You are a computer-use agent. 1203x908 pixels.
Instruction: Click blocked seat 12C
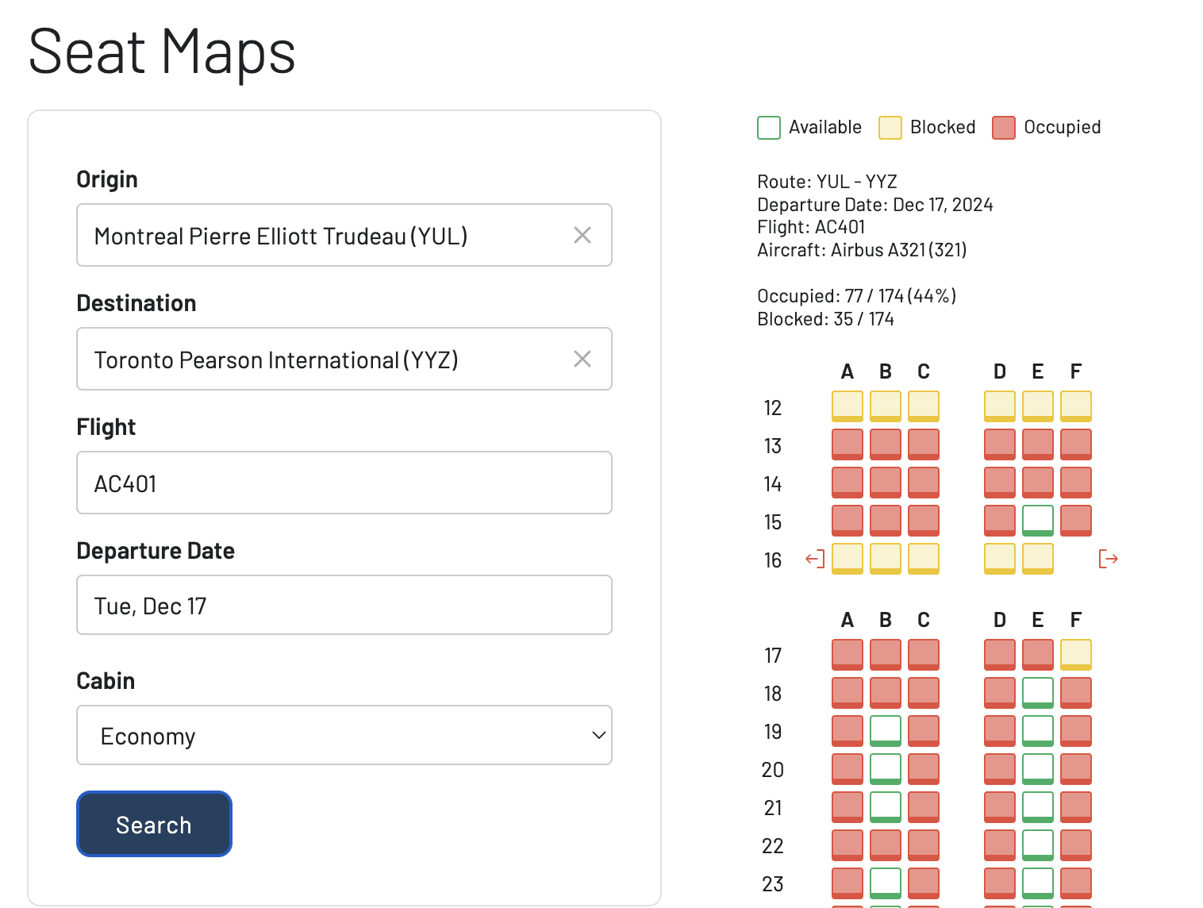pyautogui.click(x=924, y=406)
